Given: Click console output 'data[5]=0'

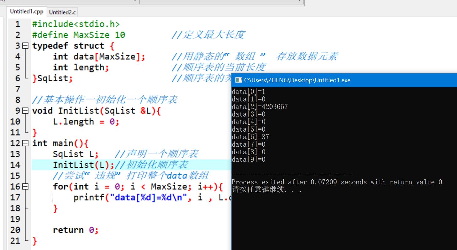Looking at the screenshot, I should [249, 129].
